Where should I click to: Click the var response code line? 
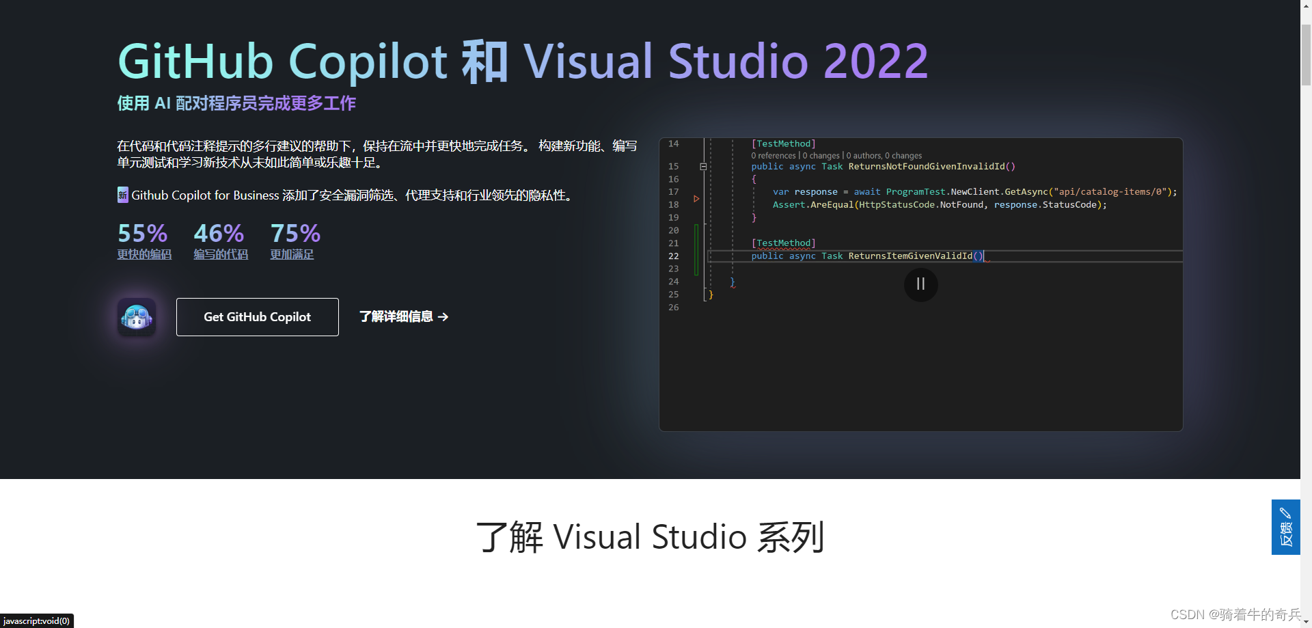click(975, 192)
